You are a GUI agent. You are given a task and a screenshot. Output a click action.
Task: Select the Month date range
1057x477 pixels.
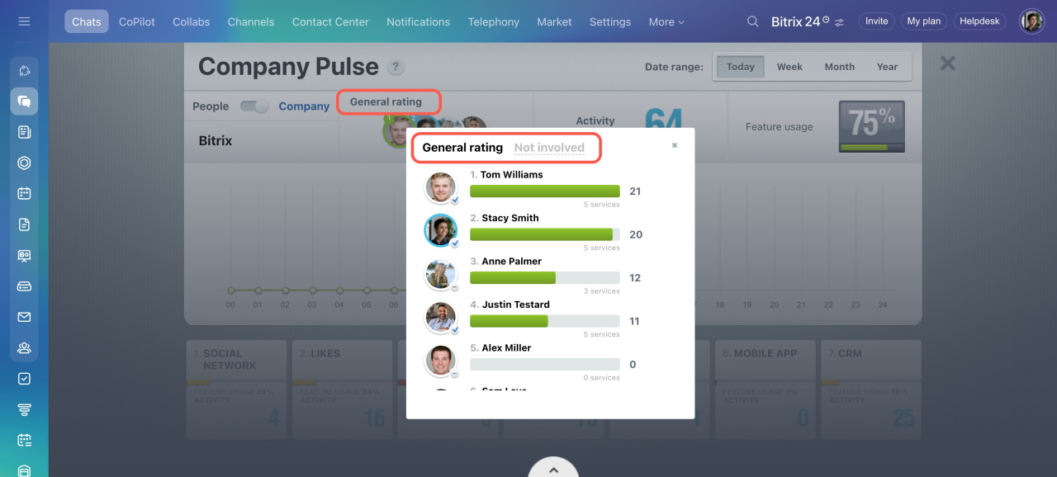[839, 67]
